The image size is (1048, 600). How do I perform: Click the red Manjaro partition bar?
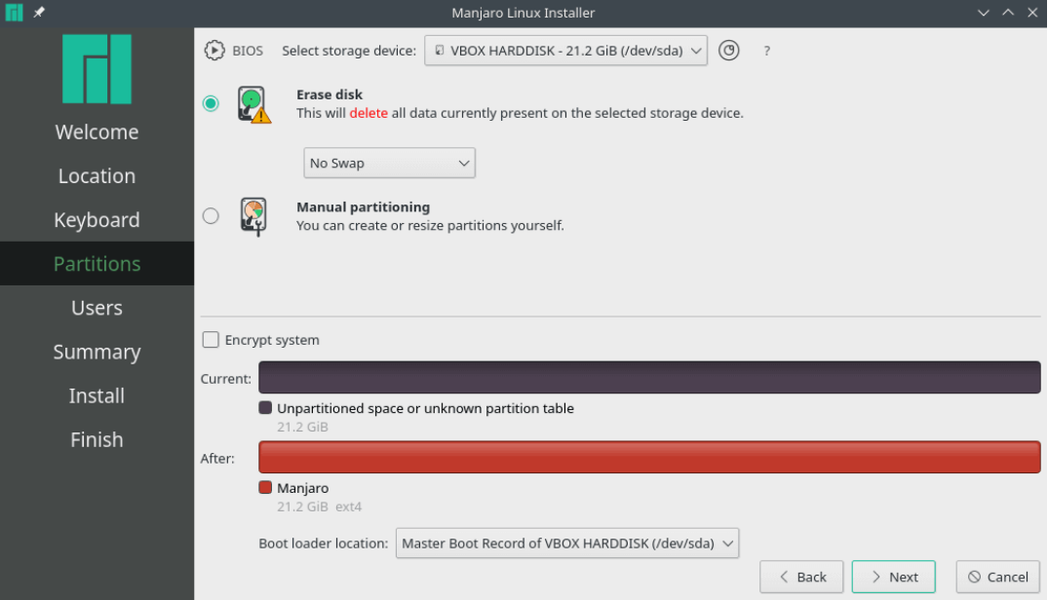649,457
